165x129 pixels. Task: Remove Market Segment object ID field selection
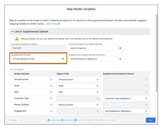[120, 48]
